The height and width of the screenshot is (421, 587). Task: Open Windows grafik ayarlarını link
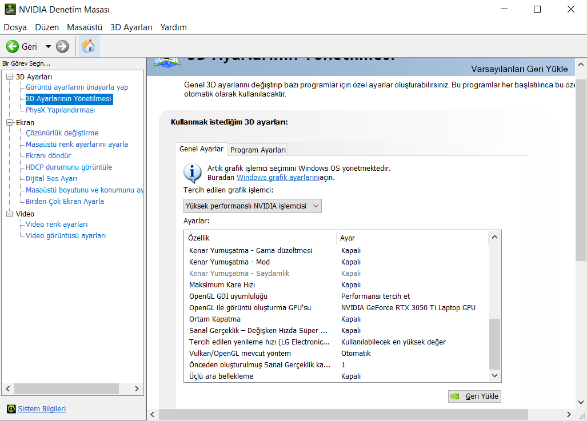pos(278,178)
